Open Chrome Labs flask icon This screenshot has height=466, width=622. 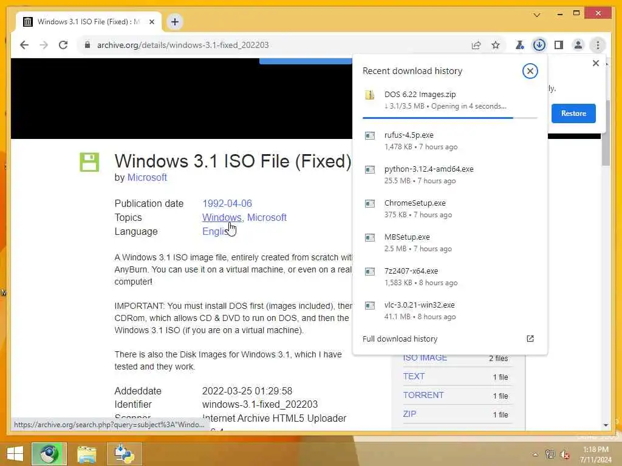coord(519,45)
